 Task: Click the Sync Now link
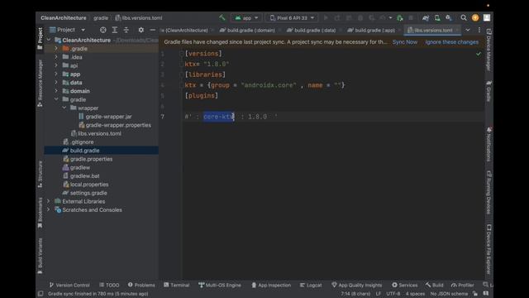405,42
